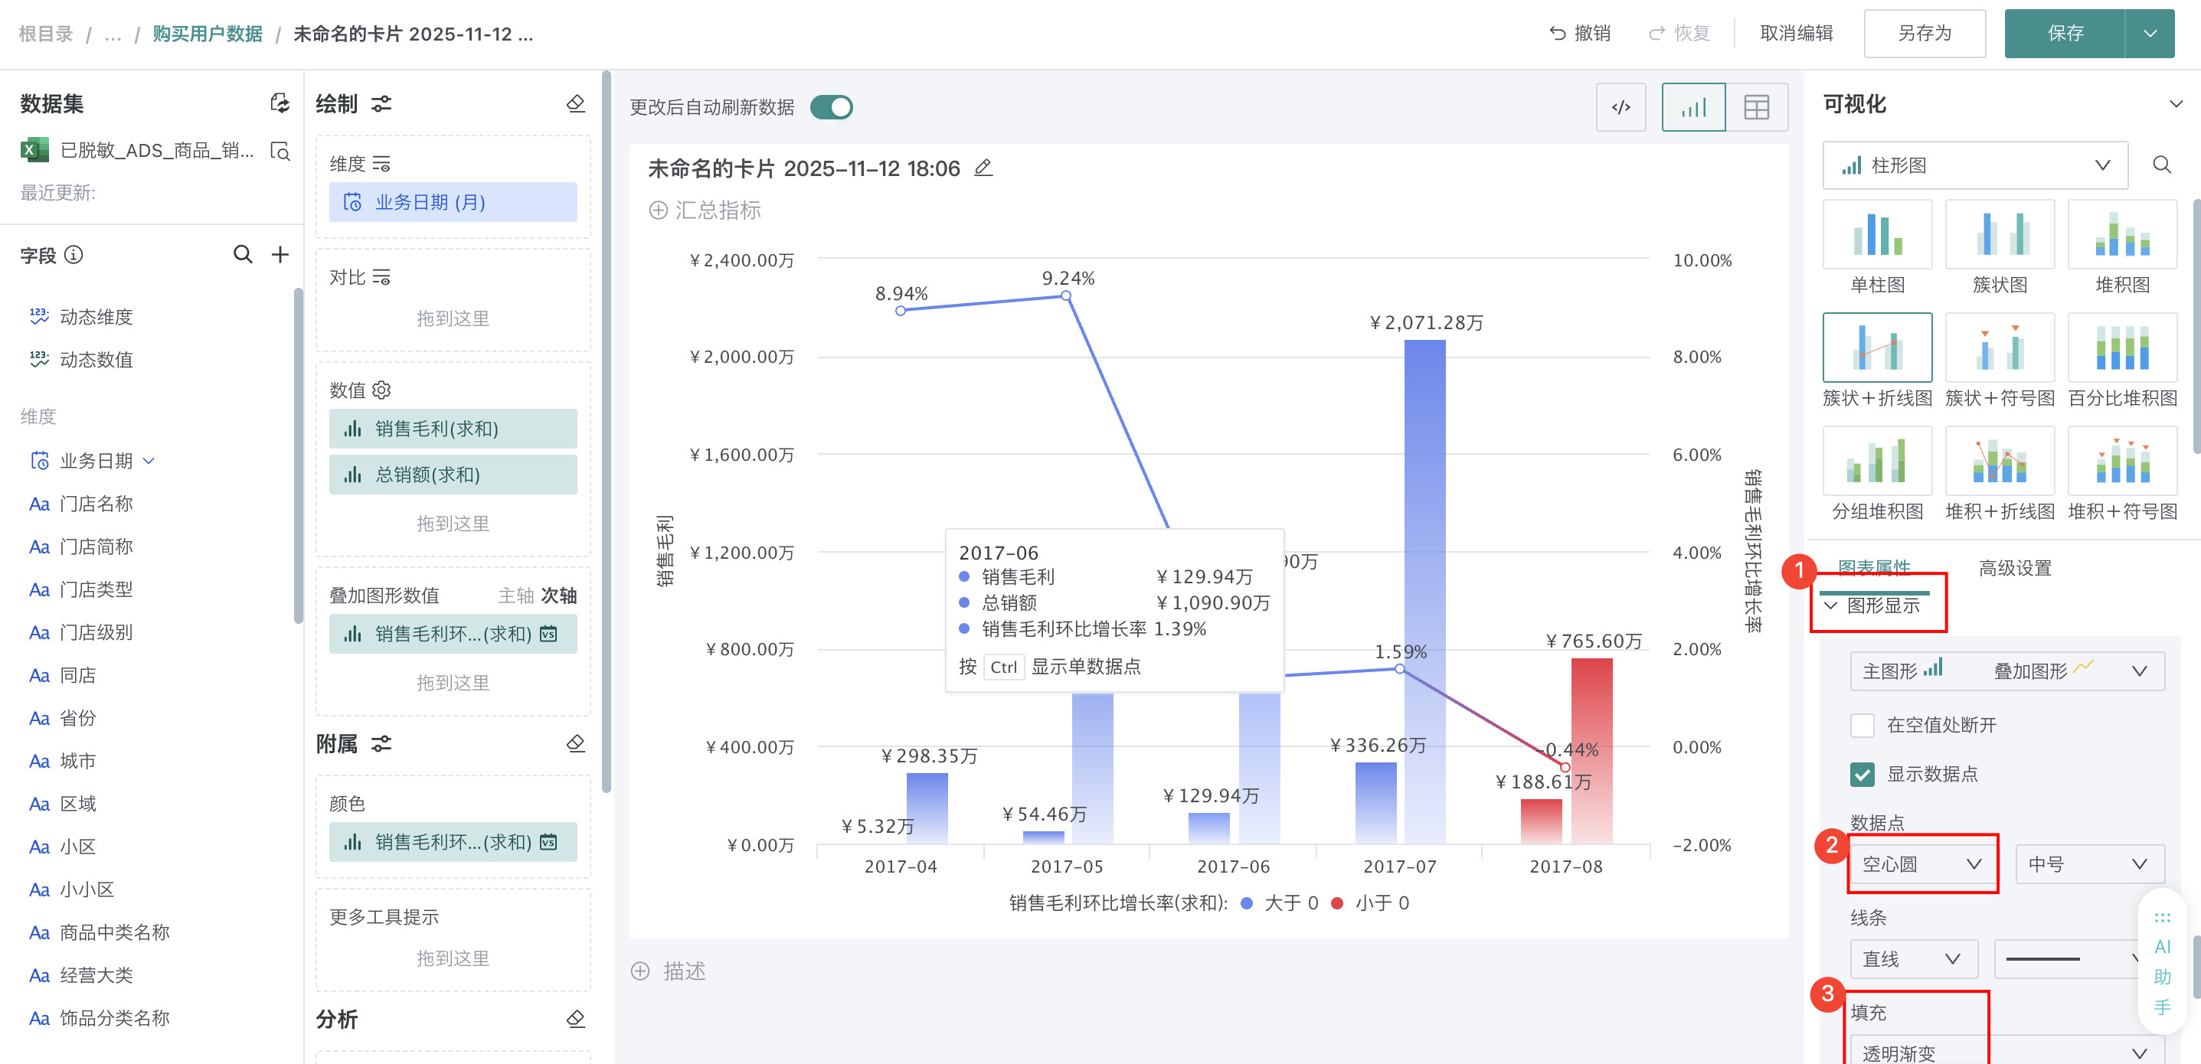Switch to 高级设置 tab
The width and height of the screenshot is (2201, 1064).
[x=2014, y=568]
